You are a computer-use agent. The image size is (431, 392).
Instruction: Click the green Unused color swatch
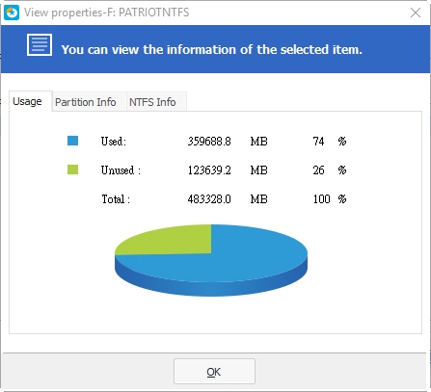[72, 170]
